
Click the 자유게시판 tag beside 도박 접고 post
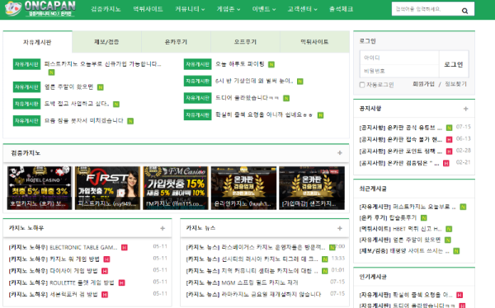coord(27,104)
